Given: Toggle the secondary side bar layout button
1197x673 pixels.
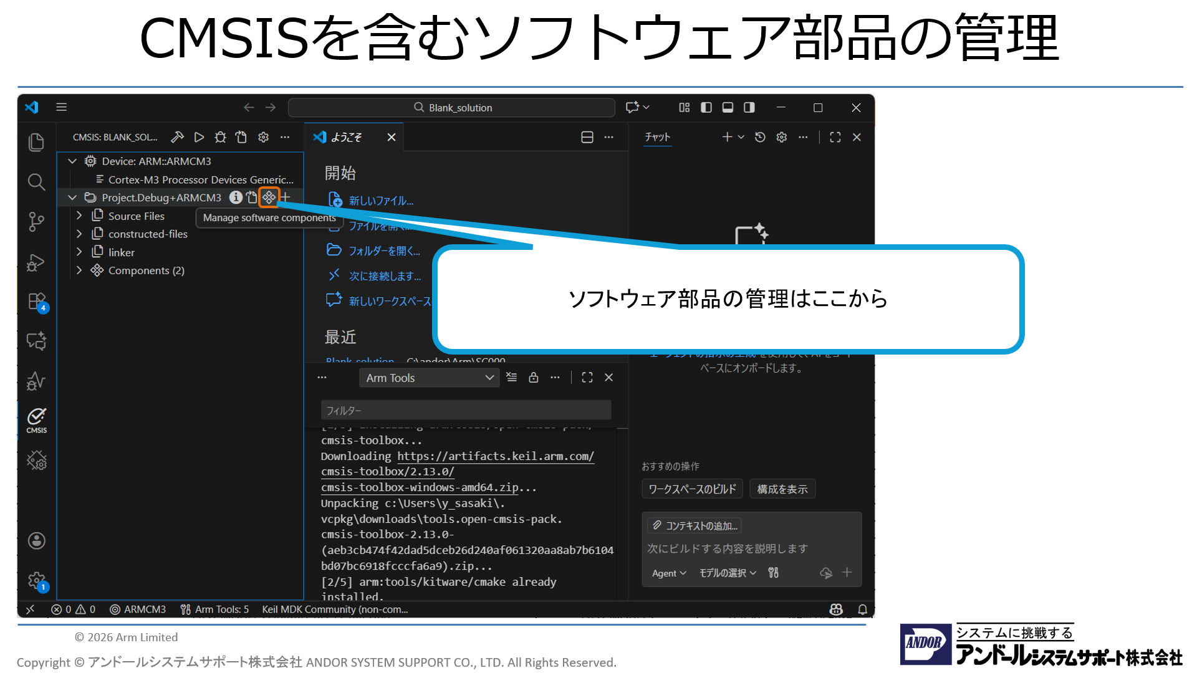Looking at the screenshot, I should click(749, 108).
